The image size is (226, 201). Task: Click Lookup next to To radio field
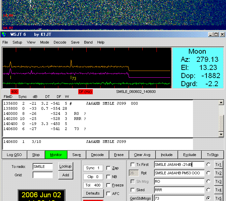(x=65, y=166)
